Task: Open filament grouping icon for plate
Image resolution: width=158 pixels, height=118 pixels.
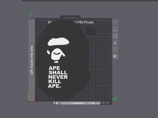Action: (115, 56)
